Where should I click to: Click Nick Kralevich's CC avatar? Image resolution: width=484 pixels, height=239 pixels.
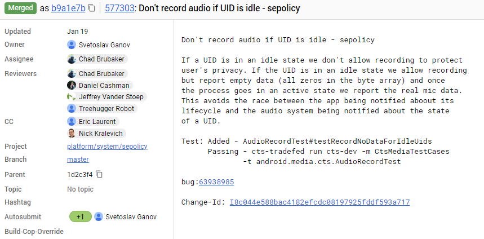[x=72, y=134]
